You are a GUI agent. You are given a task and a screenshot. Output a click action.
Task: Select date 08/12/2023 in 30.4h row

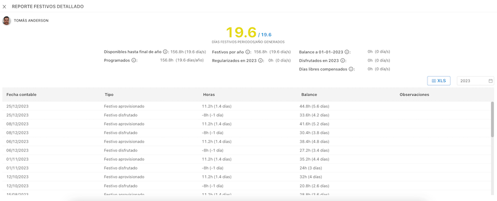(18, 133)
